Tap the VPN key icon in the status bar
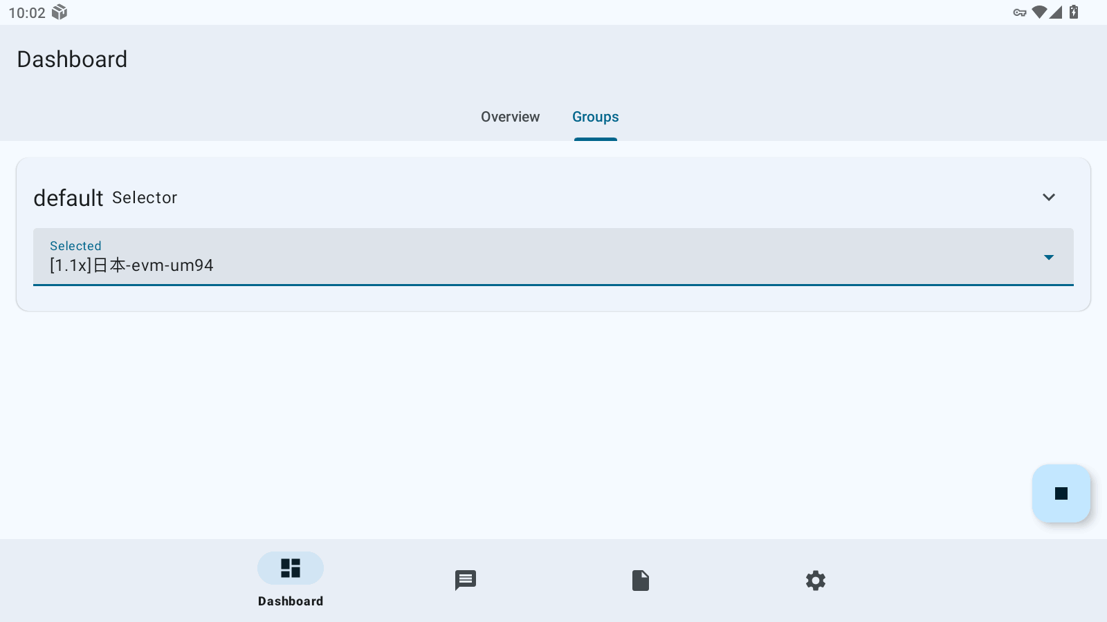Image resolution: width=1107 pixels, height=622 pixels. 1019,12
